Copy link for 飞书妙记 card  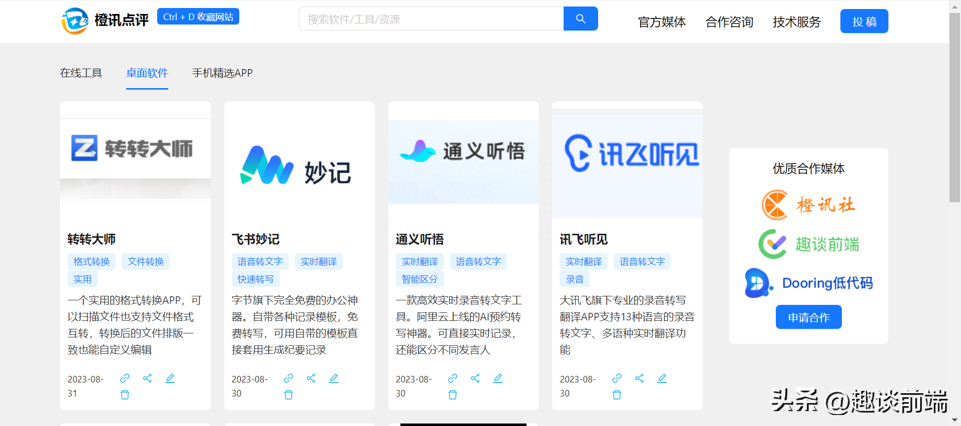tap(288, 378)
